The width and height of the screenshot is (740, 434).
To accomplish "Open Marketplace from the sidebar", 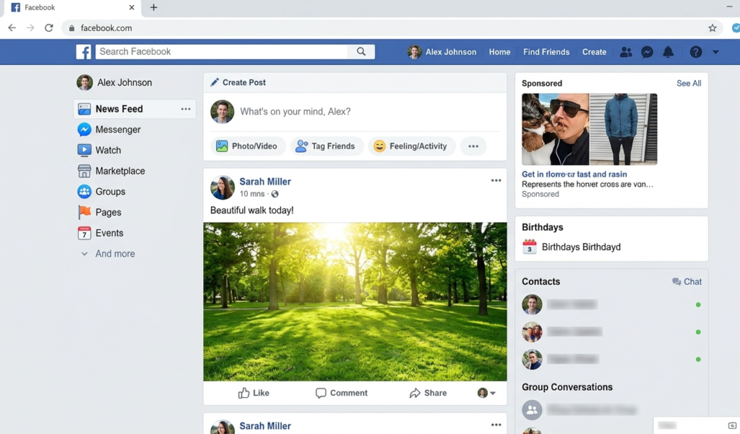I will [120, 171].
